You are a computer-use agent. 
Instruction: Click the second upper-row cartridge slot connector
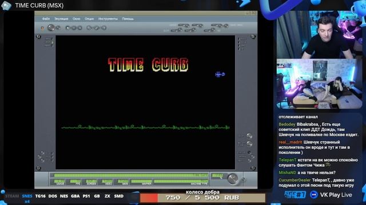pyautogui.click(x=197, y=25)
